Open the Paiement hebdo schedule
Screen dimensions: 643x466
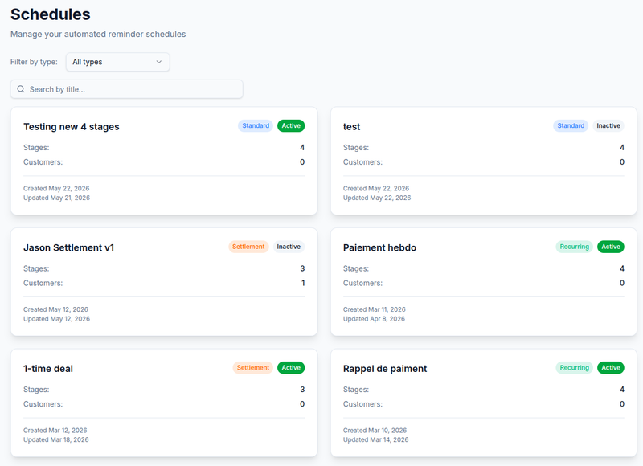point(379,247)
